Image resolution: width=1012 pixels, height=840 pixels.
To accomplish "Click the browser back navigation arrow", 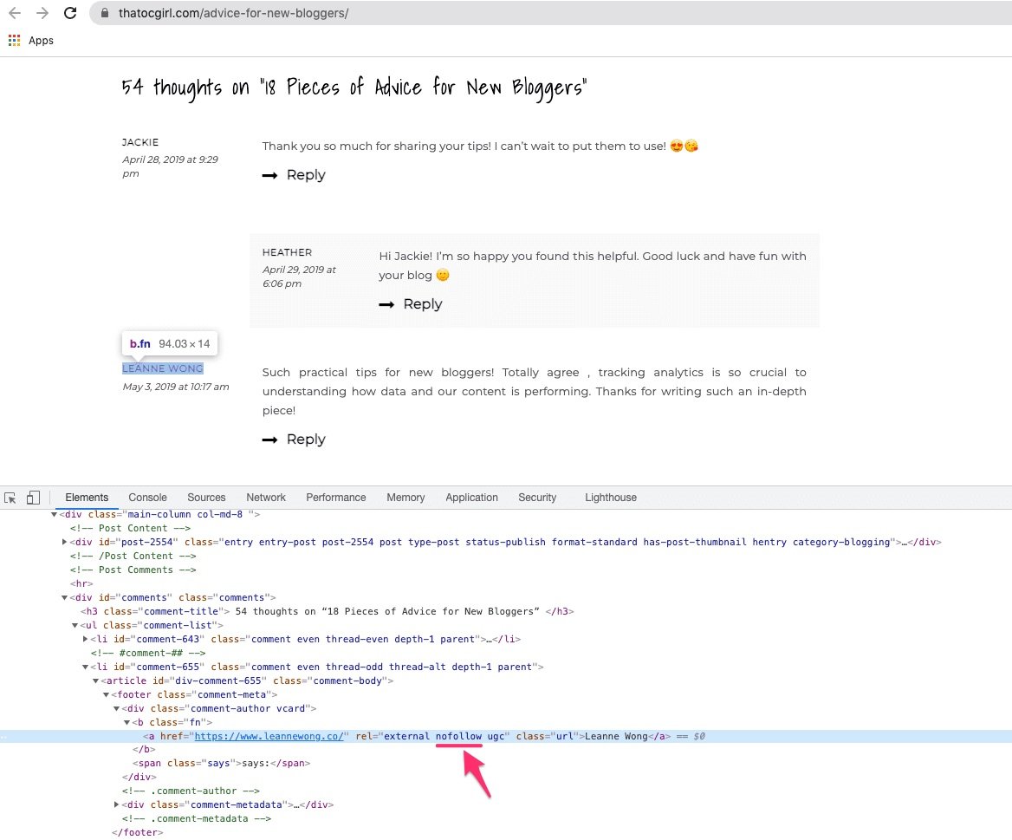I will (x=14, y=13).
